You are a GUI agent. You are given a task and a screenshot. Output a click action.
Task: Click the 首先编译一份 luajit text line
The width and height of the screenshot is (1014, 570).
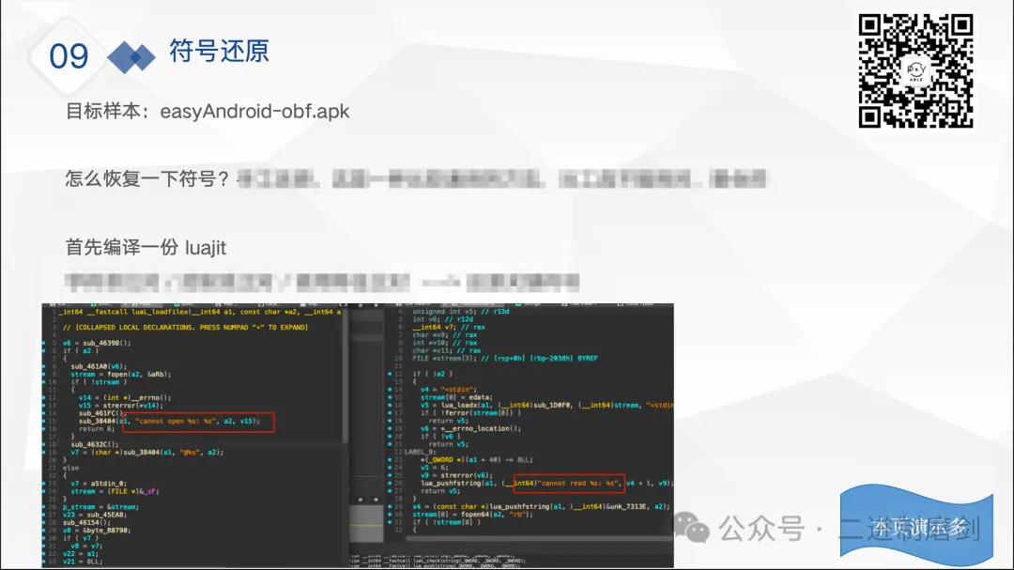click(146, 248)
